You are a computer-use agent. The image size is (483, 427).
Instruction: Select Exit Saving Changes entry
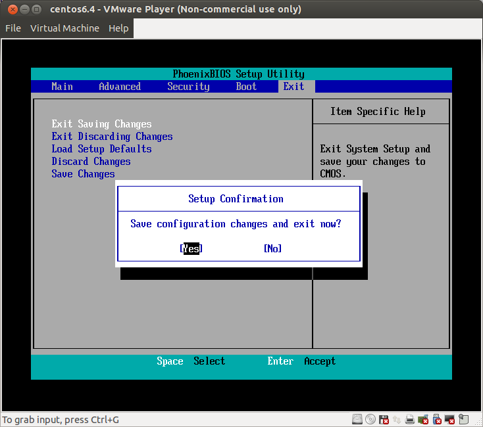tap(101, 124)
